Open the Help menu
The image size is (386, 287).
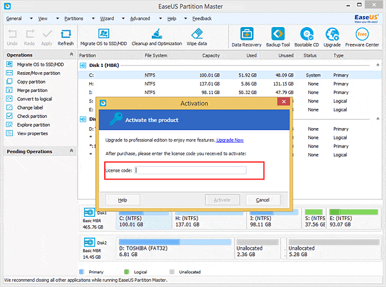coord(172,19)
